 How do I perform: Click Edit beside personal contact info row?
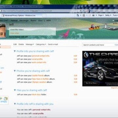pyautogui.click(x=75, y=56)
